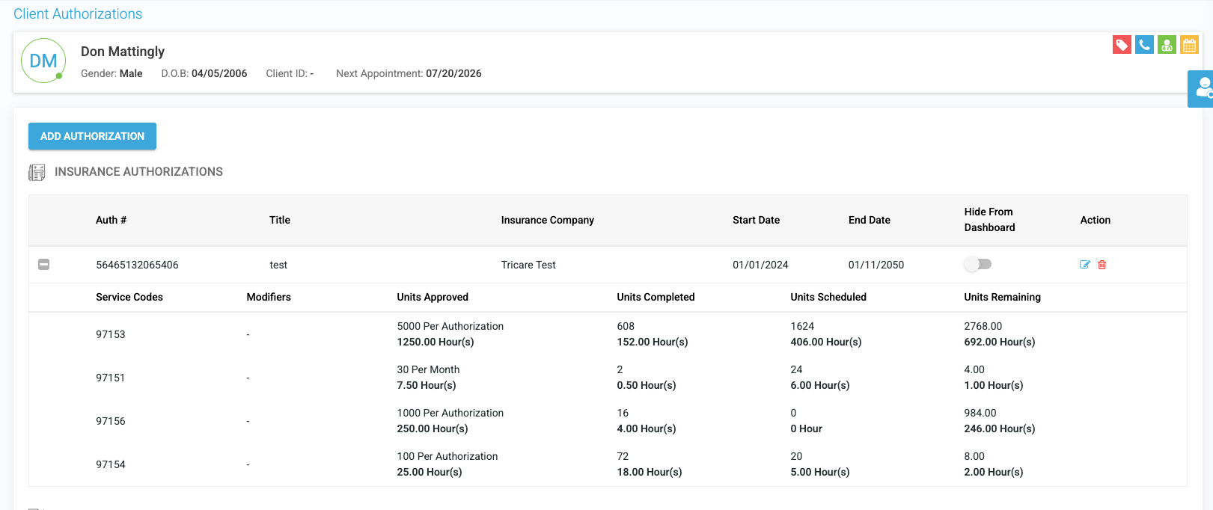Click the Units Remaining sub-header
The height and width of the screenshot is (510, 1213).
pos(1002,297)
